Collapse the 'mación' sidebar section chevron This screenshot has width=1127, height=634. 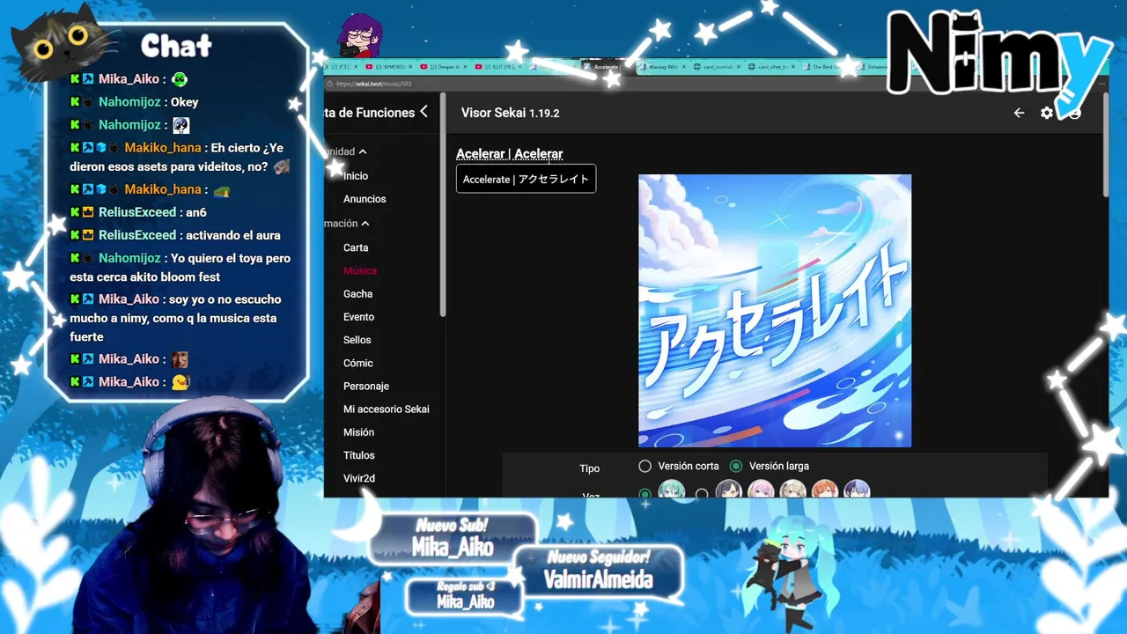pos(365,224)
